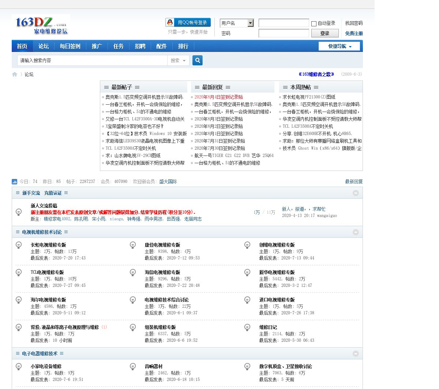The width and height of the screenshot is (439, 389).
Task: Open the 用户名 login type dropdown
Action: click(x=250, y=23)
